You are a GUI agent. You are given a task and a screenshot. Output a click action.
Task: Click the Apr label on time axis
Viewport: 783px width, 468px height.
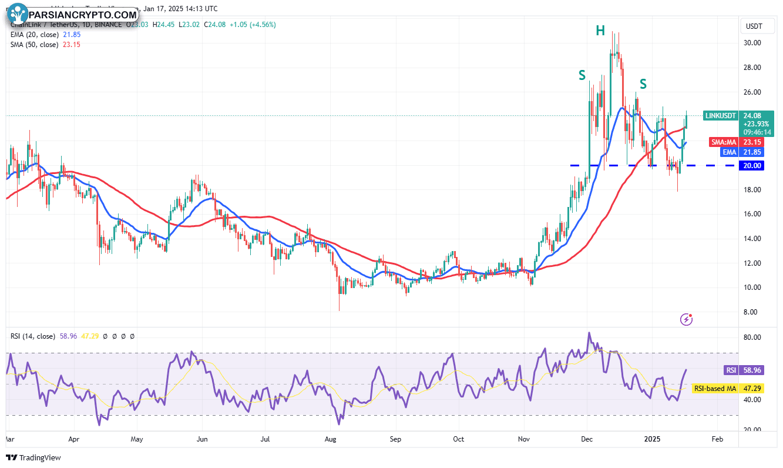point(73,439)
